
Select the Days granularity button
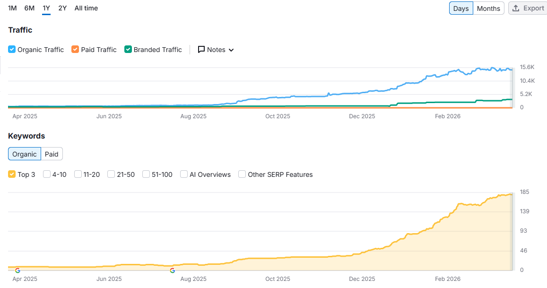click(x=460, y=9)
